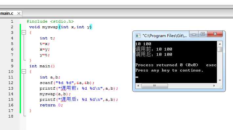Click the console horizontal scrollbar right arrow
Image resolution: width=233 pixels, height=130 pixels.
click(x=214, y=86)
